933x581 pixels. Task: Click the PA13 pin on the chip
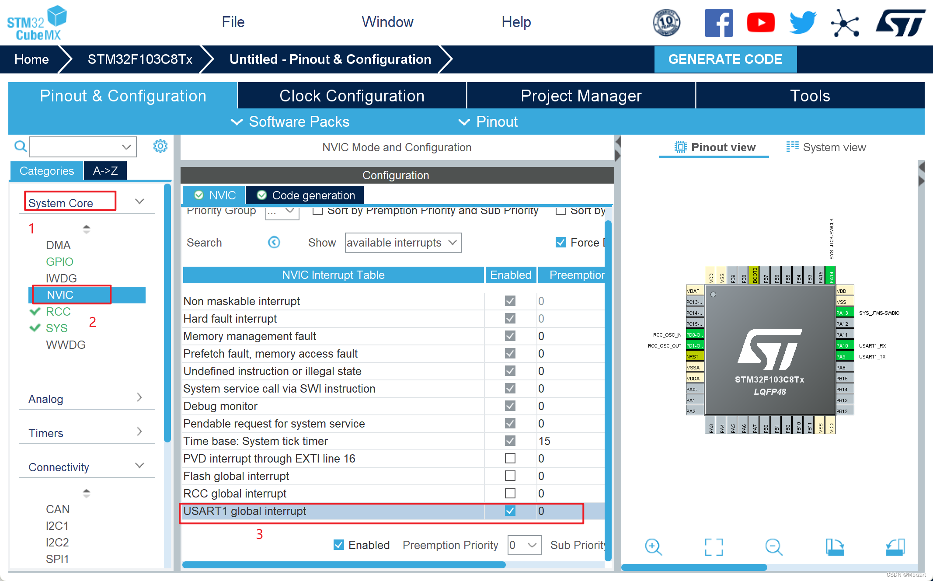(x=845, y=313)
